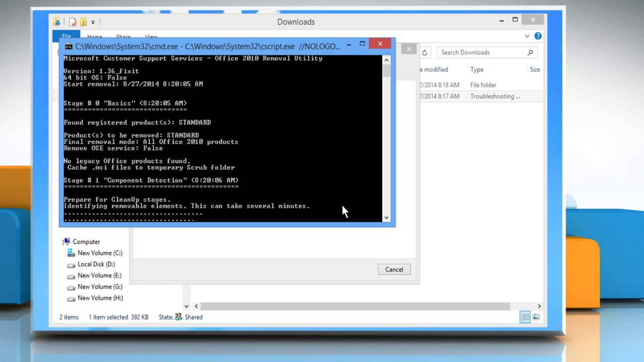This screenshot has height=362, width=644.
Task: Select New Volume (G:) in the navigation pane
Action: tap(100, 287)
